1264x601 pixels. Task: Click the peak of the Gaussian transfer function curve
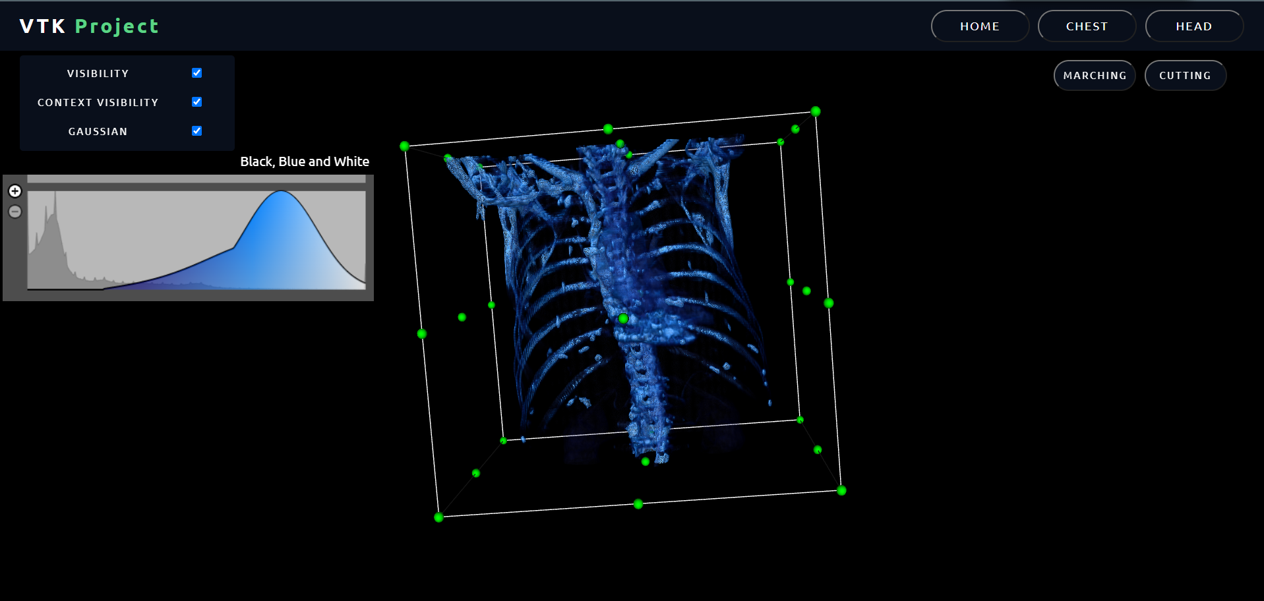(282, 191)
